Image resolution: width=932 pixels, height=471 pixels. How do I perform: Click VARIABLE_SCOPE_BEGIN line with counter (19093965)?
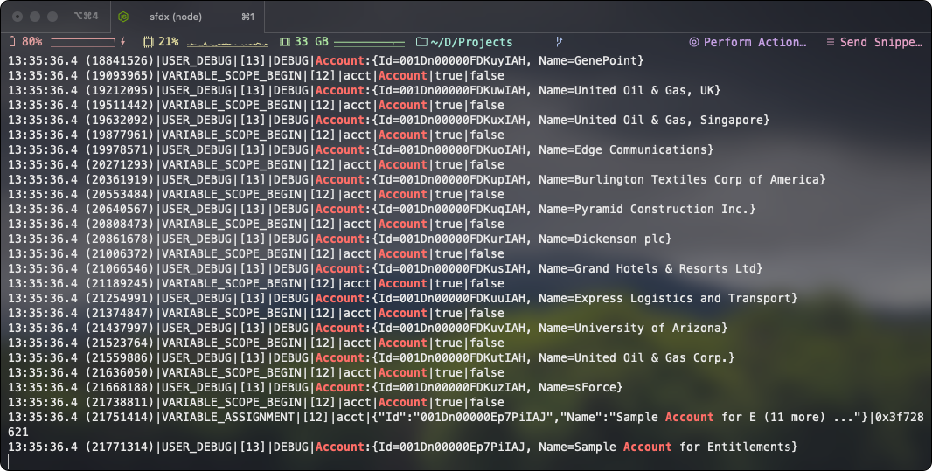pos(255,75)
